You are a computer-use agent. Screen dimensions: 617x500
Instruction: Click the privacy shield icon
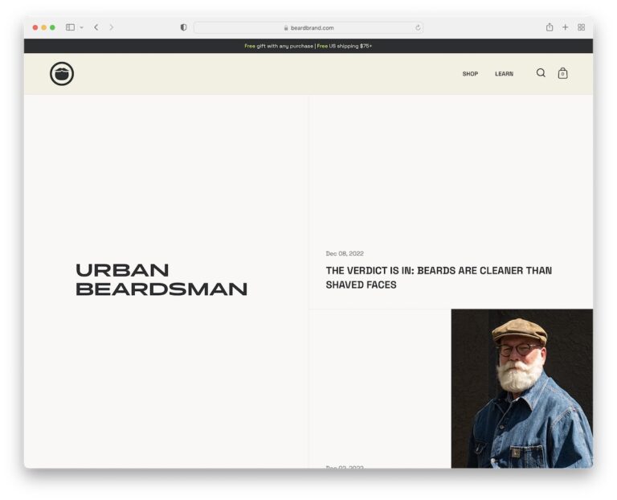click(x=183, y=27)
